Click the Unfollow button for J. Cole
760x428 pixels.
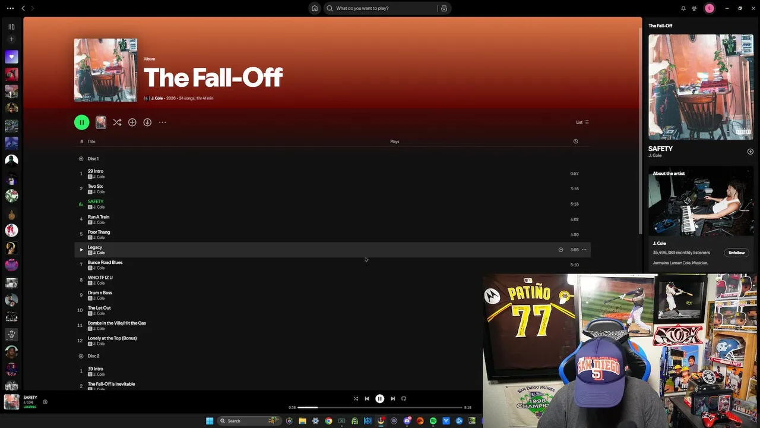736,253
